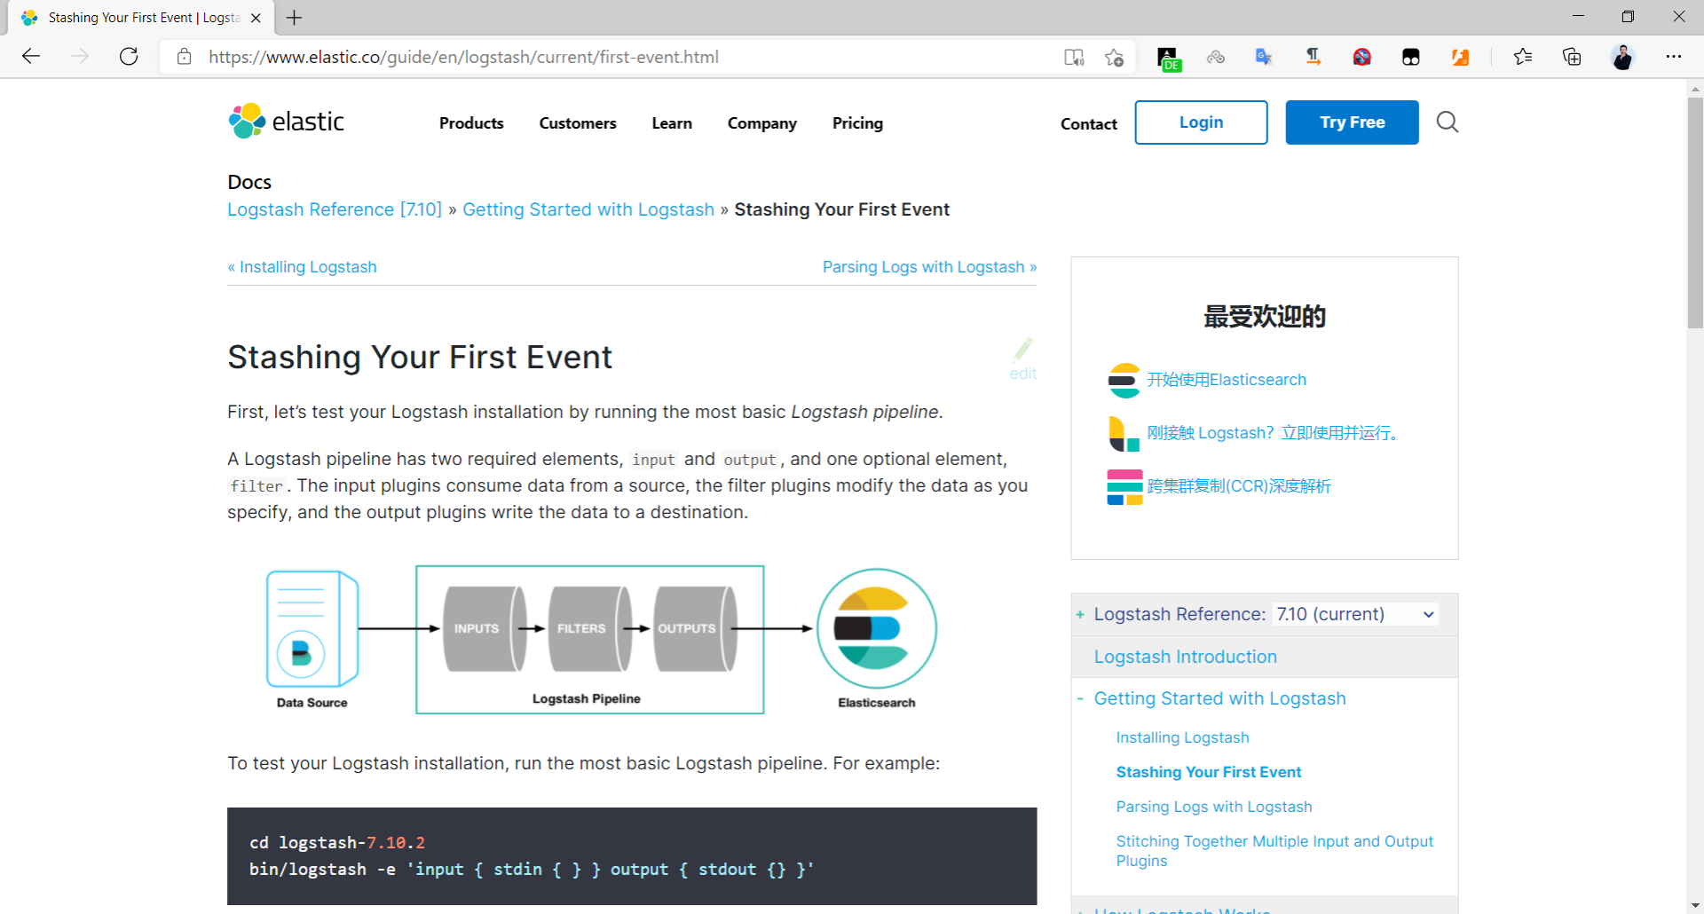Click the Docs label
Screen dimensions: 1704x914
click(x=249, y=182)
